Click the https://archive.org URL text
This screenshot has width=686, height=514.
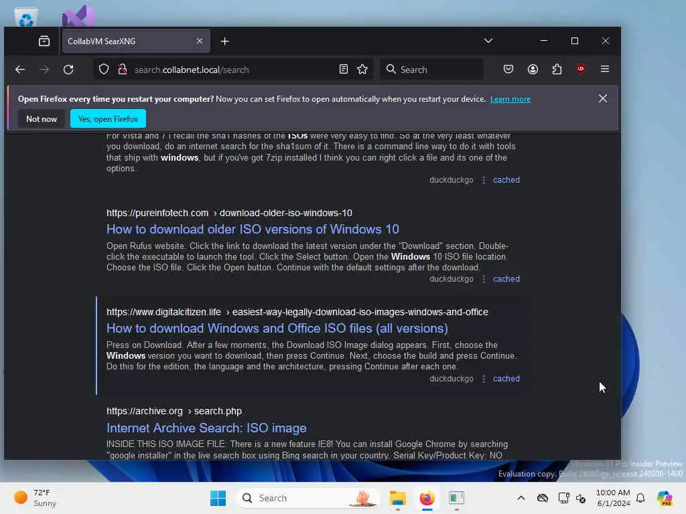click(145, 412)
